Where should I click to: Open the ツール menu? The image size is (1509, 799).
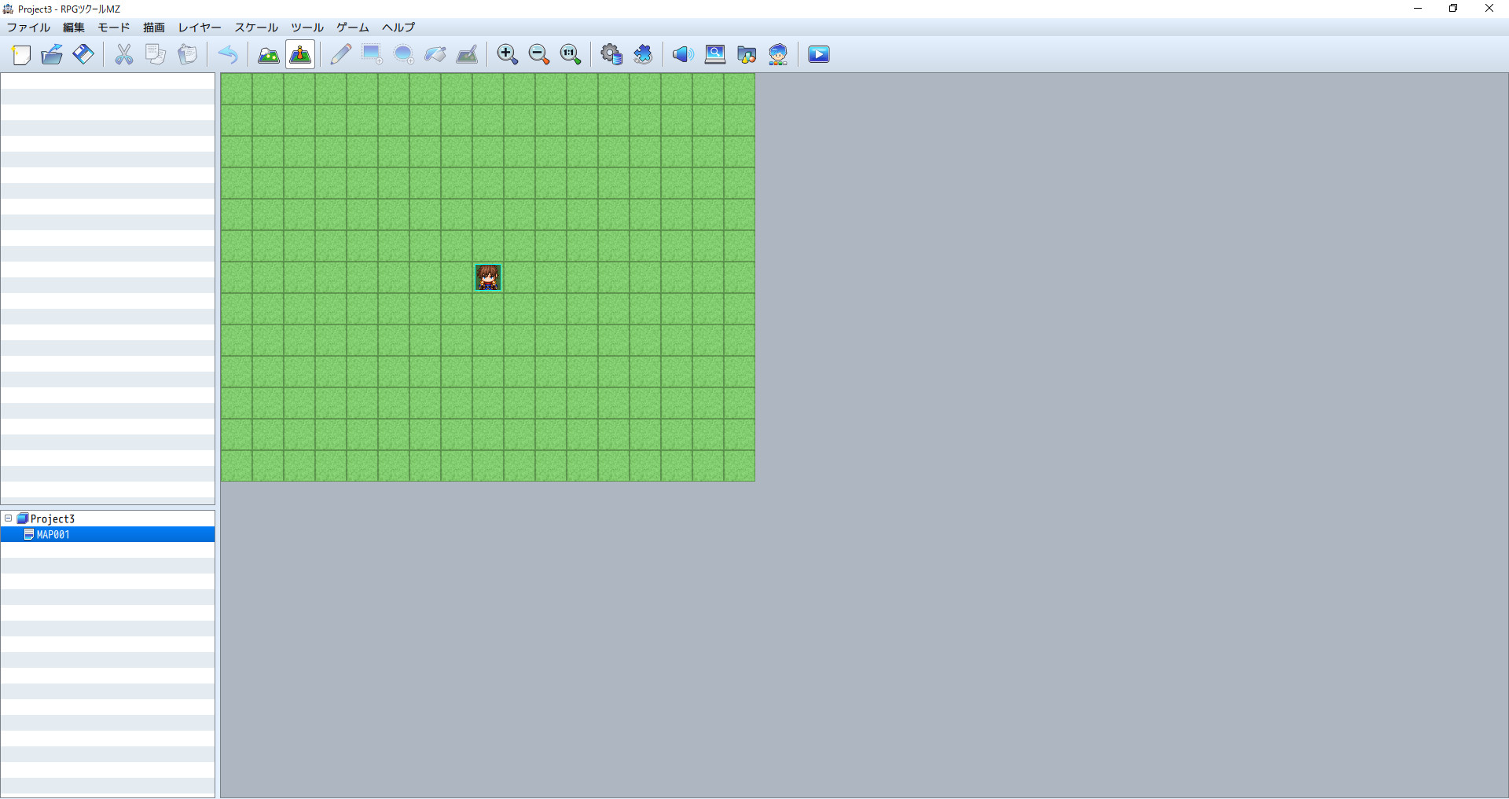click(x=307, y=27)
